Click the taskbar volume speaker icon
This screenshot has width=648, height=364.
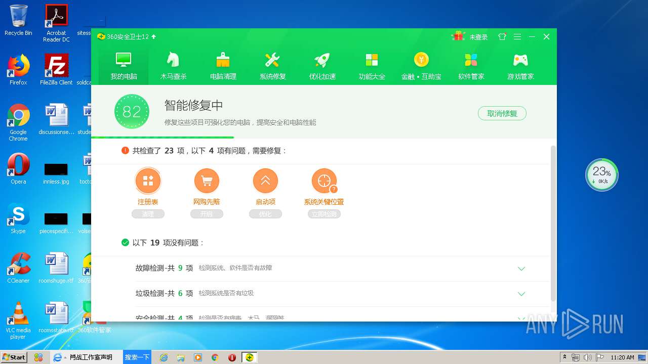[588, 357]
